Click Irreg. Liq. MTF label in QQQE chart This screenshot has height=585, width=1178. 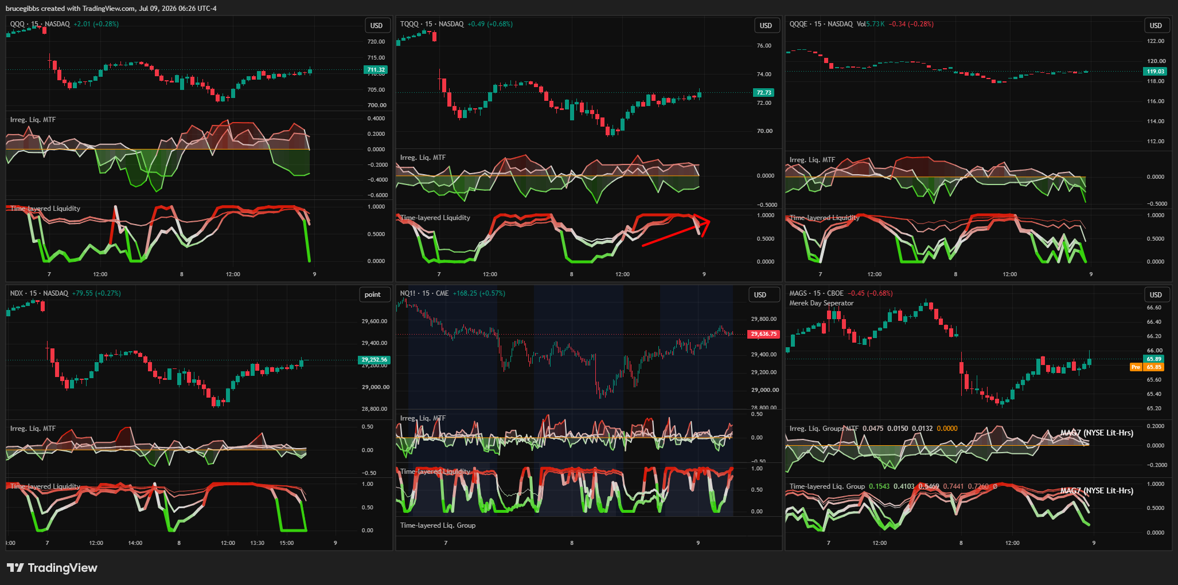pyautogui.click(x=812, y=160)
